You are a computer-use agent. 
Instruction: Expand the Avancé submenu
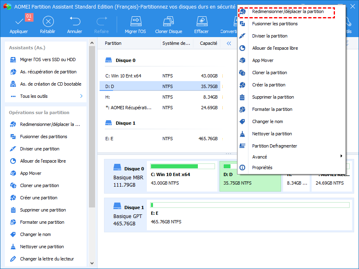click(x=291, y=157)
